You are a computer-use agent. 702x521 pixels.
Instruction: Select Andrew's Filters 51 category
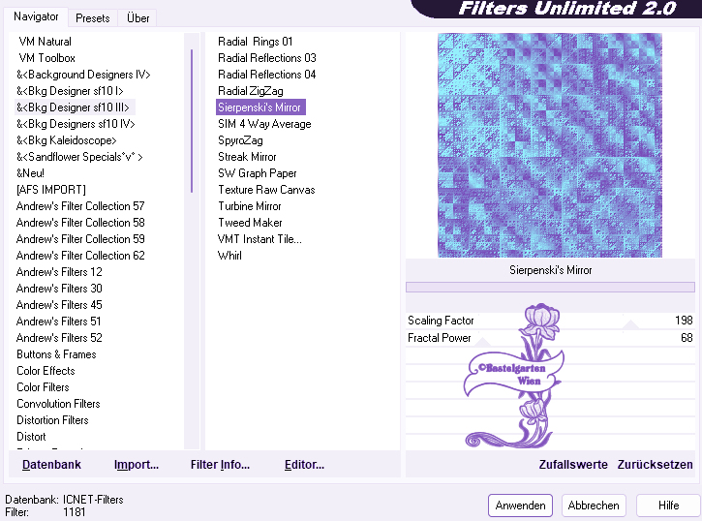click(59, 322)
